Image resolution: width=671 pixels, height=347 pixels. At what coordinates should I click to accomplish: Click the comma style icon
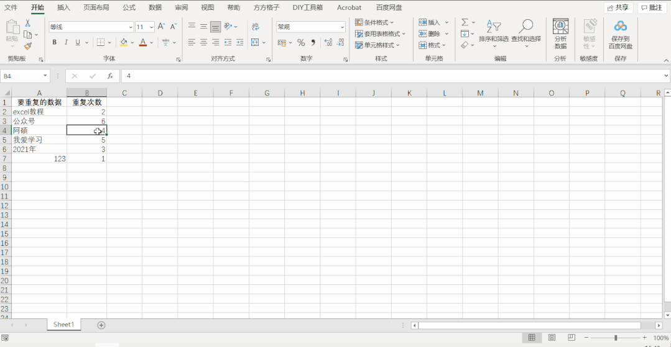point(313,43)
